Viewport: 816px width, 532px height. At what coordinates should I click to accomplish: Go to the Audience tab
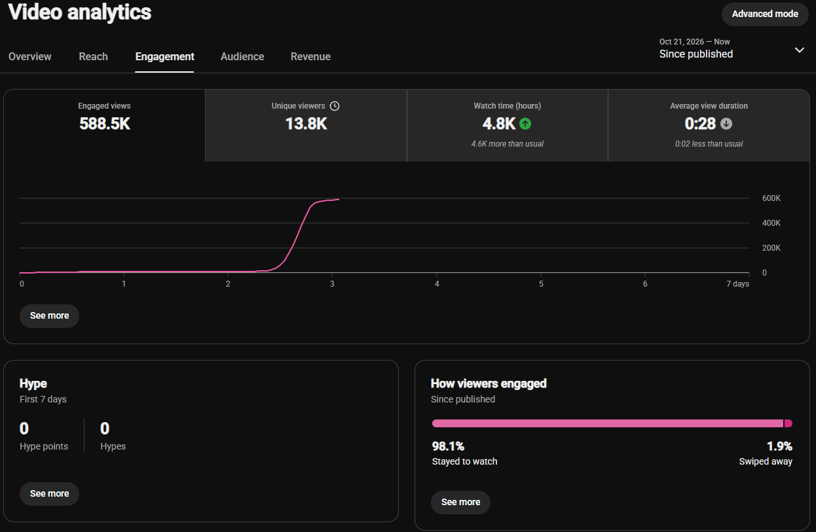pyautogui.click(x=242, y=57)
